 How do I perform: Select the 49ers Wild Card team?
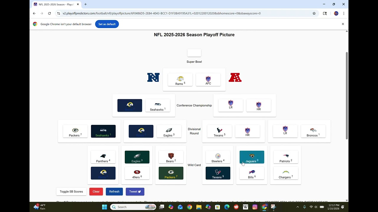137,173
